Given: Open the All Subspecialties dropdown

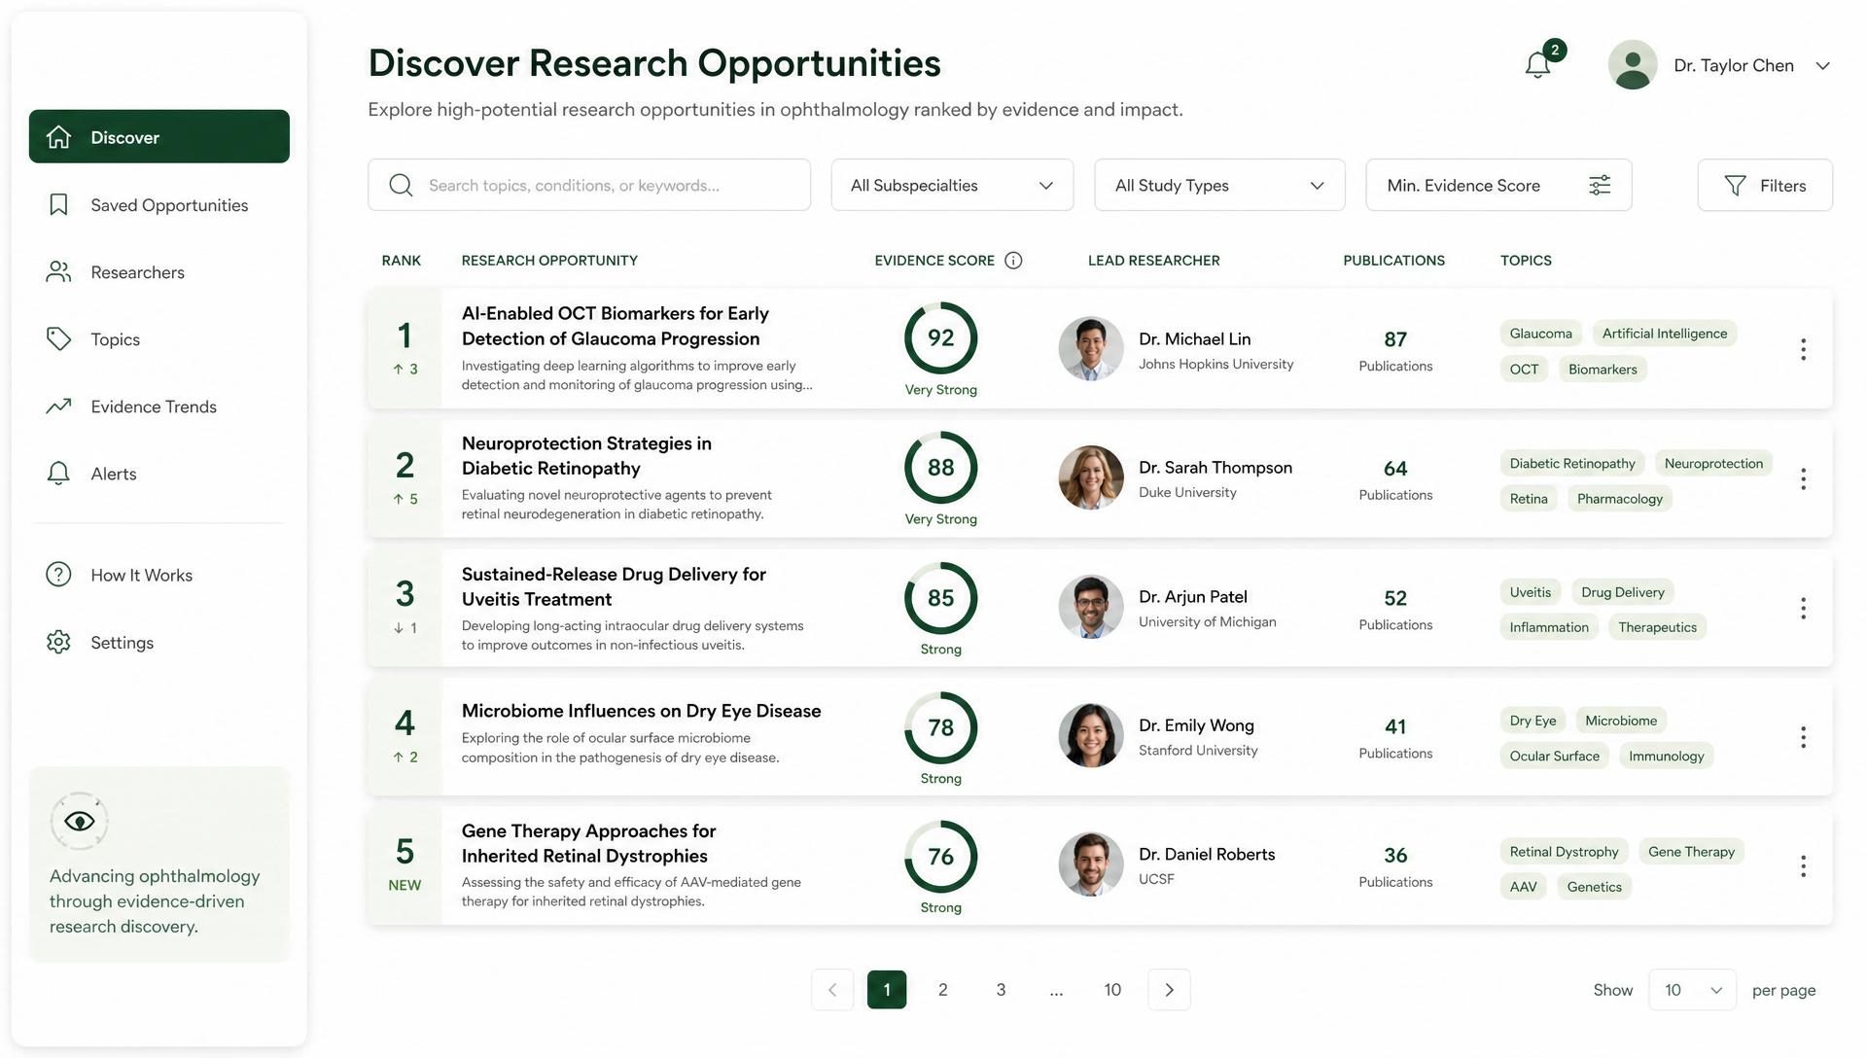Looking at the screenshot, I should pos(952,185).
